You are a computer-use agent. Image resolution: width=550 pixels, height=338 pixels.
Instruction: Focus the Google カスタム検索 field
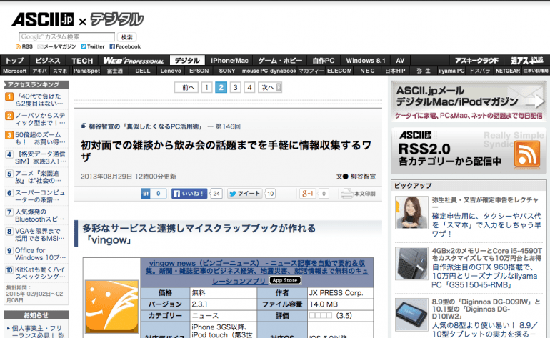point(67,37)
